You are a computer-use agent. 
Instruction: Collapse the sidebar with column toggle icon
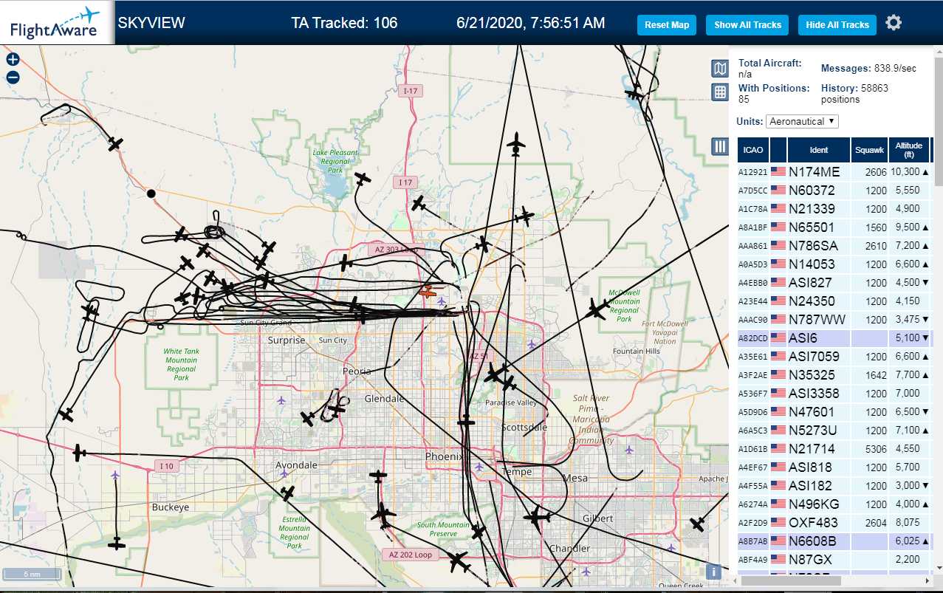(x=720, y=146)
